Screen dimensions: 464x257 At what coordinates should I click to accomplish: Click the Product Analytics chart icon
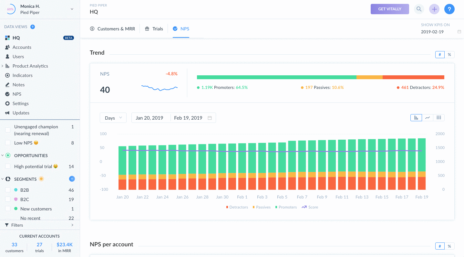[7, 66]
